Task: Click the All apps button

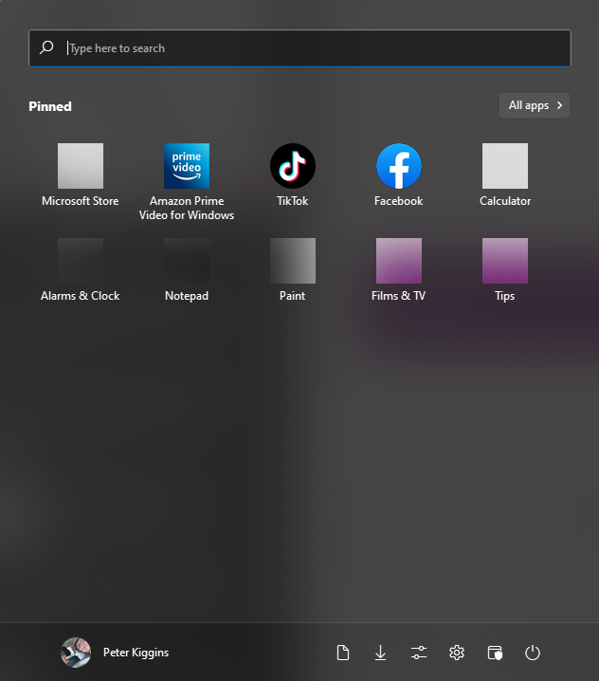Action: coord(535,105)
